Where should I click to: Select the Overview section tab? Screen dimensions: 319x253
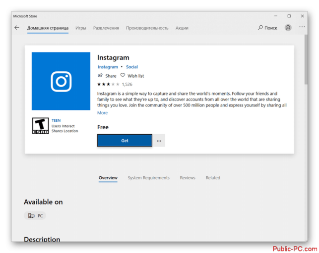click(108, 178)
